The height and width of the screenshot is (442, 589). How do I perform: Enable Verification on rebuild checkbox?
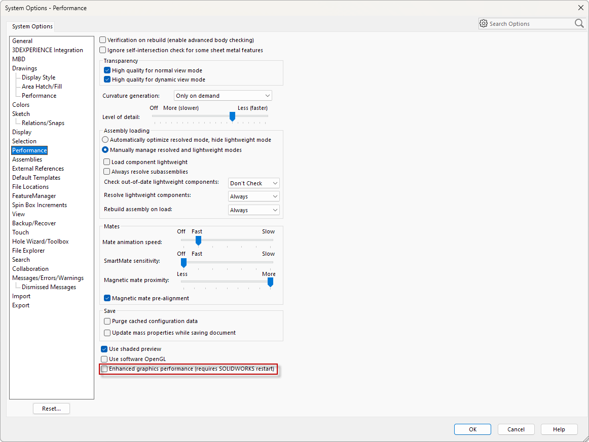pos(102,39)
